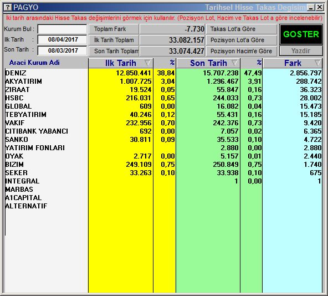Click the question mark help icon
Screen dimensions: 328x296
8,8
